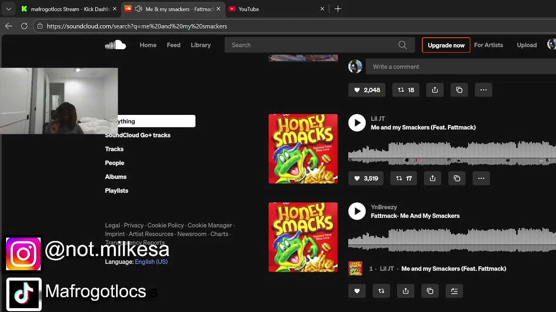Open the Artist Resources link
556x312 pixels.
pyautogui.click(x=151, y=234)
